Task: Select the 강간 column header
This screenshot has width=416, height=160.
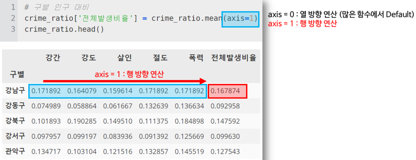Action: click(x=53, y=58)
